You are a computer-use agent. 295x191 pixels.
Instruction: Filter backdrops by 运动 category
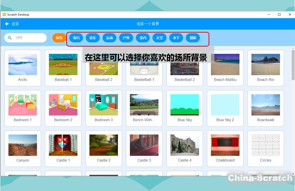(x=109, y=38)
